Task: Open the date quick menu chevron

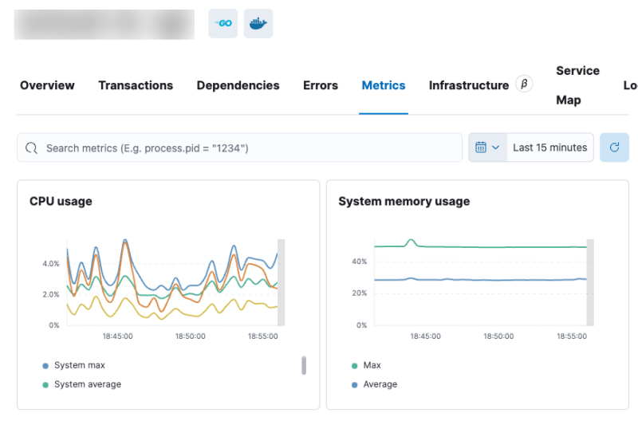Action: tap(495, 148)
